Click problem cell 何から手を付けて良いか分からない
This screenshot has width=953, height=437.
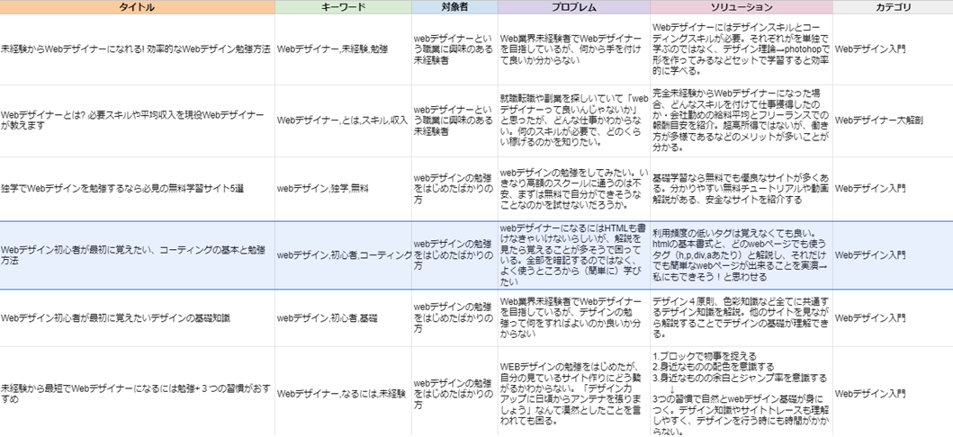(x=574, y=49)
